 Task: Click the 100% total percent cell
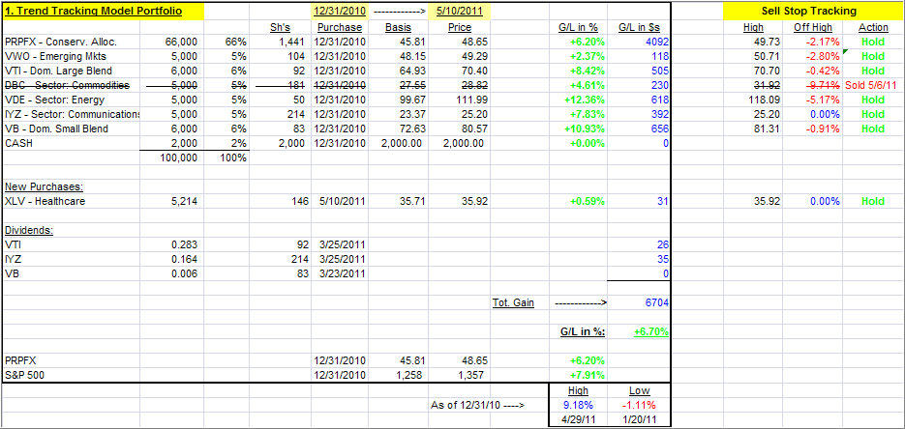226,157
